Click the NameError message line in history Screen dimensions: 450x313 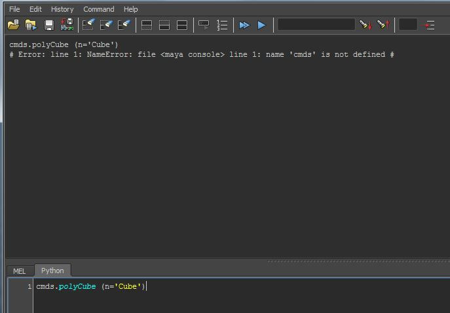(x=202, y=54)
